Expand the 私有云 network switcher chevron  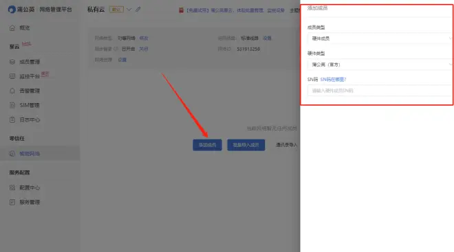tap(129, 10)
